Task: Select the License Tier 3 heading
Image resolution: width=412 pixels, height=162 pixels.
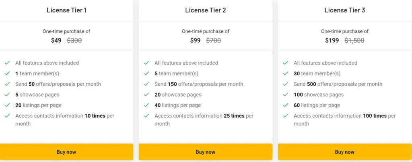Action: click(x=345, y=10)
